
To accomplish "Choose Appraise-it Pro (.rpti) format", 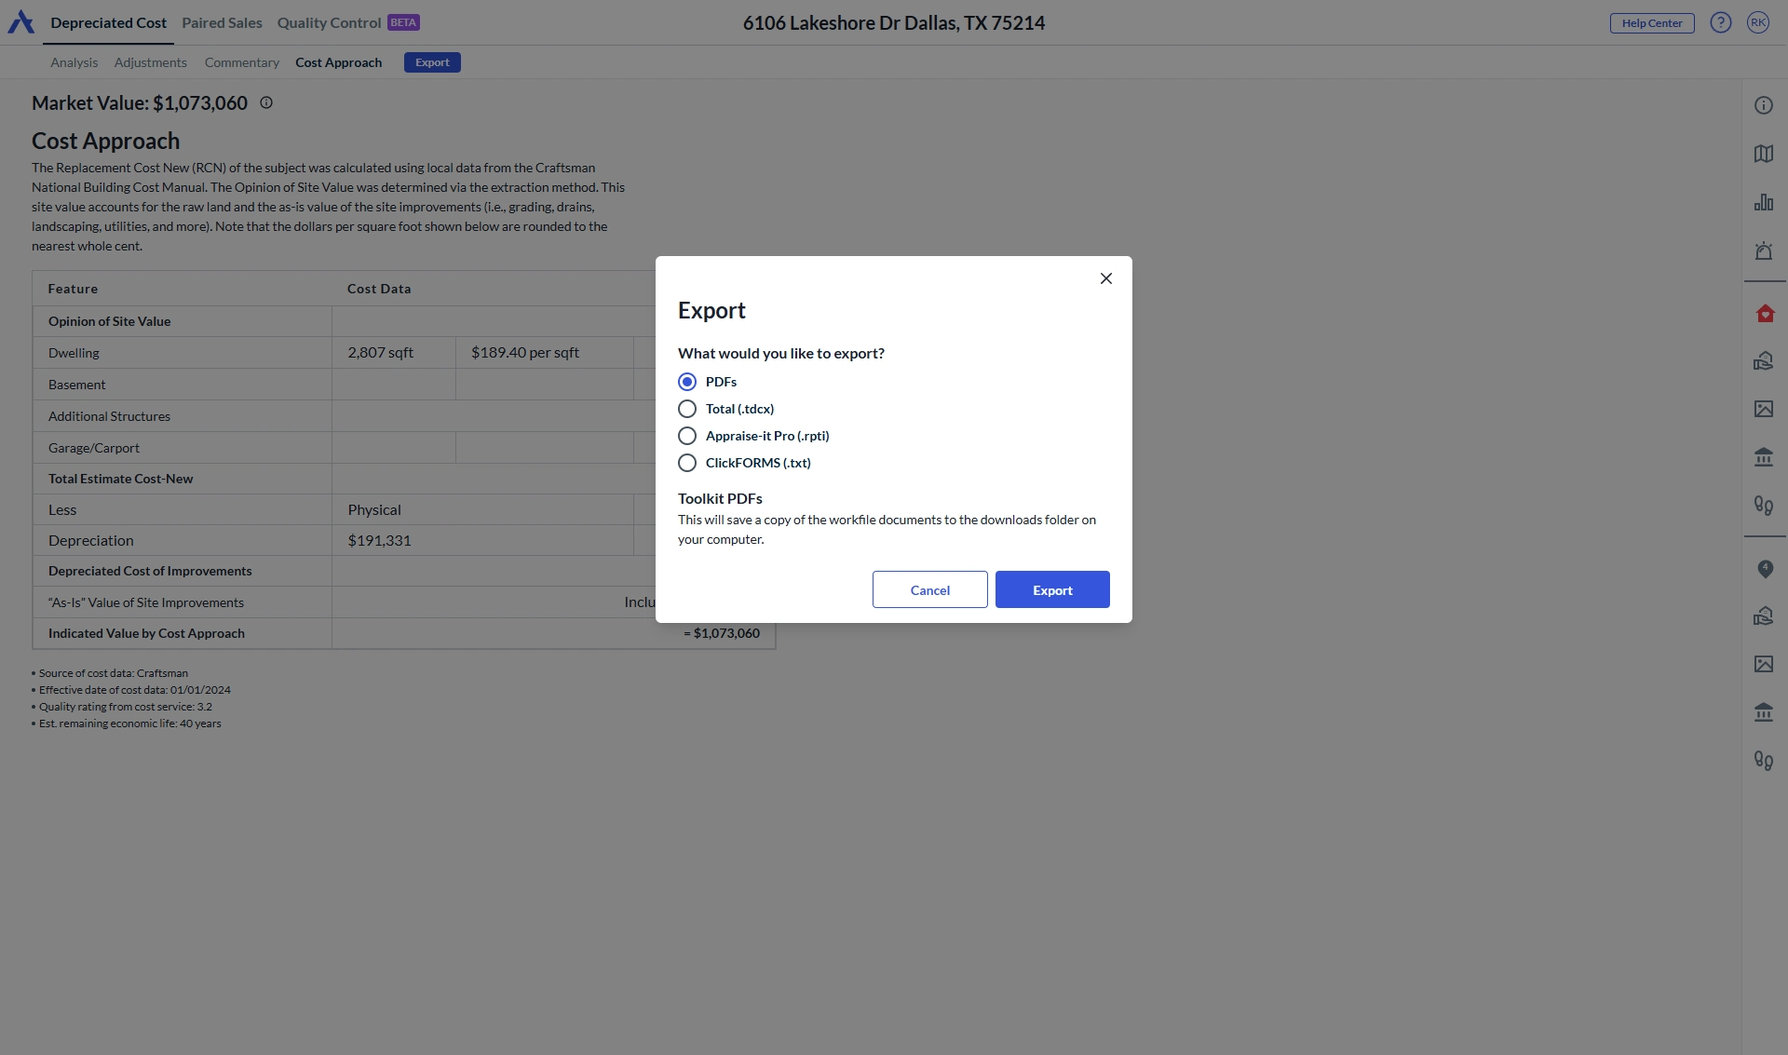I will [x=687, y=436].
